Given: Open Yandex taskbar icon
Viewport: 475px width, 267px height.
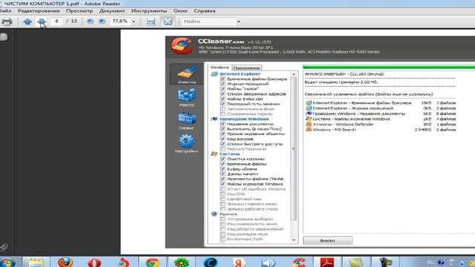Looking at the screenshot, I should coord(239,262).
